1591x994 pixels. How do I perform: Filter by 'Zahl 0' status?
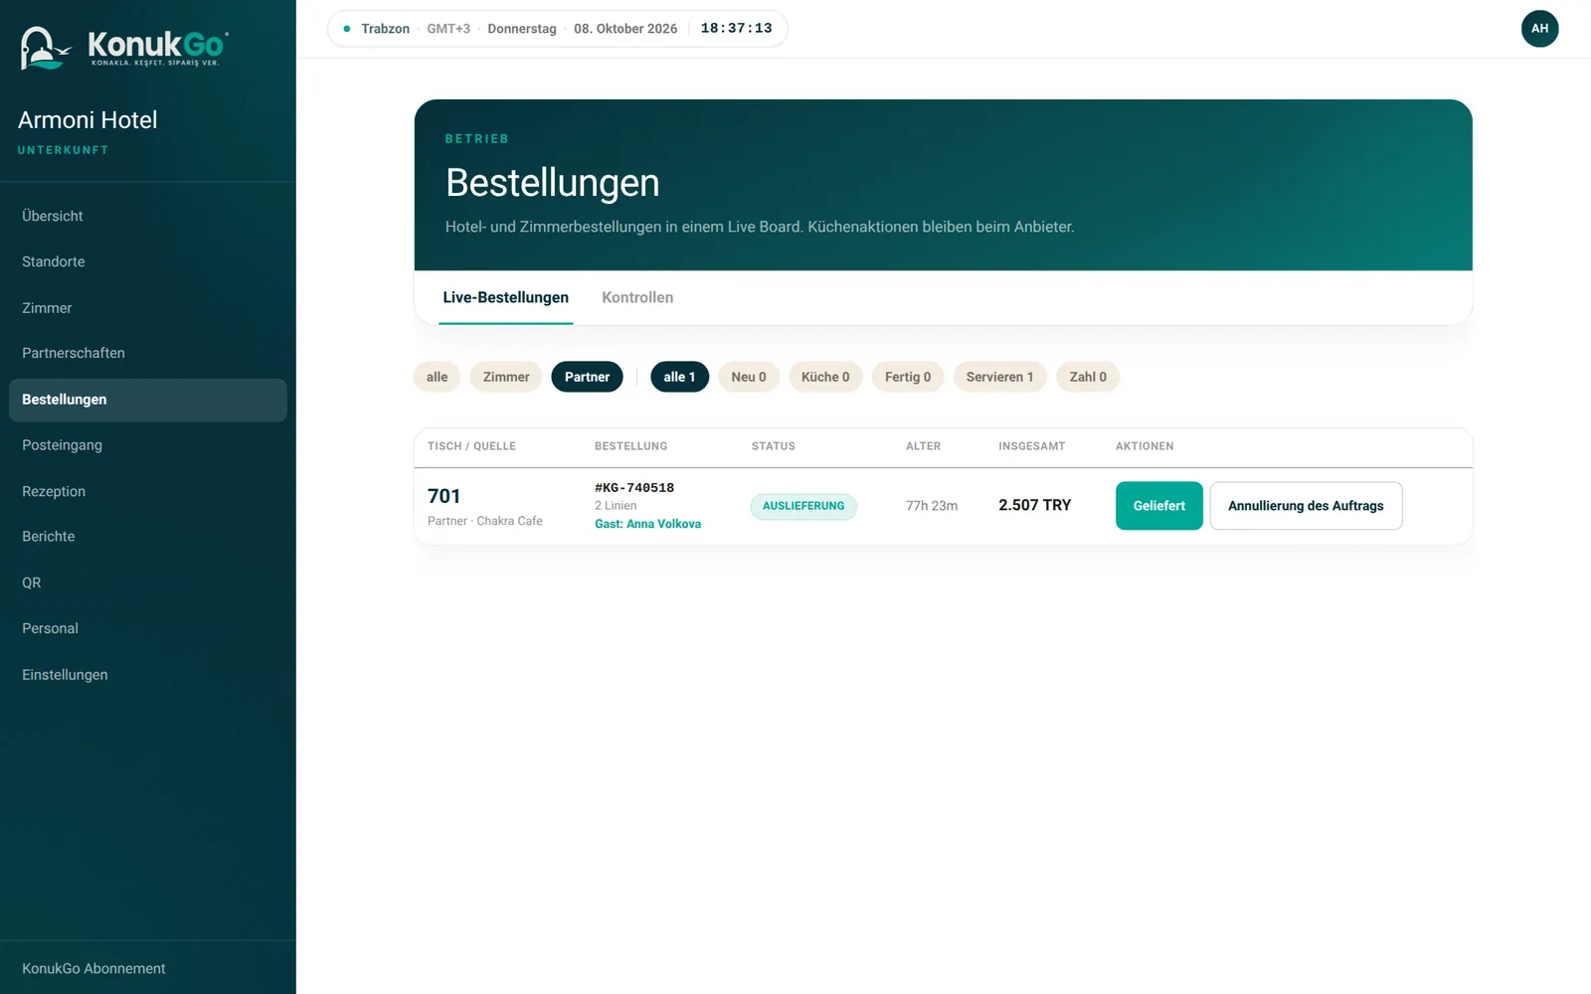(1088, 377)
